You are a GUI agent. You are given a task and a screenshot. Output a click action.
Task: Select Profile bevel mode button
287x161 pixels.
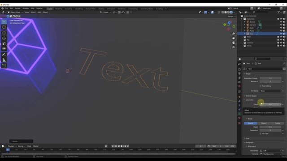pyautogui.click(x=278, y=123)
